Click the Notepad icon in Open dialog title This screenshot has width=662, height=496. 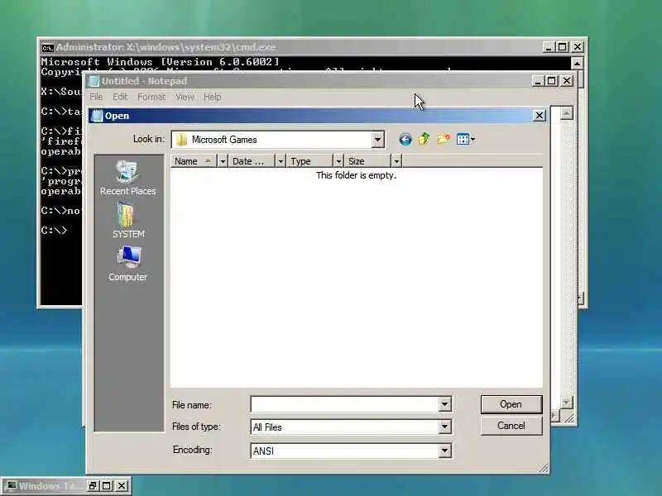tap(97, 116)
